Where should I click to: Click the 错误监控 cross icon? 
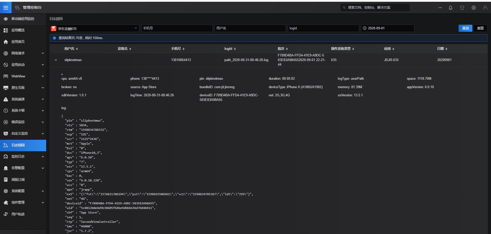[x=6, y=122]
